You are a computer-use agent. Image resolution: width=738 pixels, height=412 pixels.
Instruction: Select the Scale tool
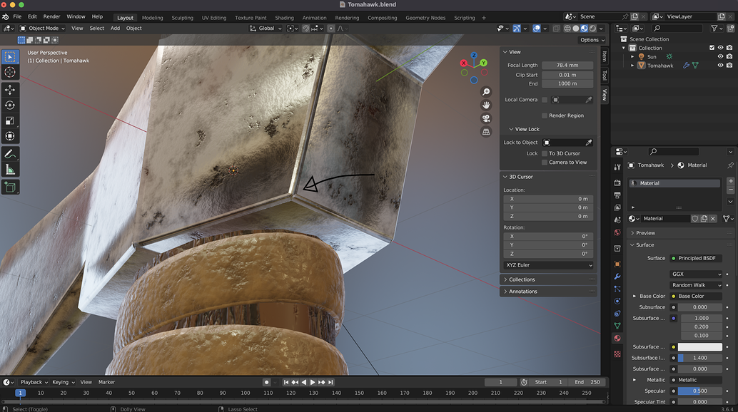tap(10, 120)
